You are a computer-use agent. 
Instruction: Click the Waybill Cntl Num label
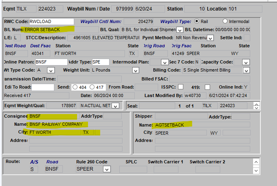pyautogui.click(x=101, y=22)
